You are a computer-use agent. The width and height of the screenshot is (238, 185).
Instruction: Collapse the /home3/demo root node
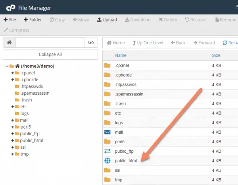click(x=7, y=66)
